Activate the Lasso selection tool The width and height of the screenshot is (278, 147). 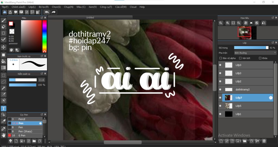pyautogui.click(x=3, y=82)
